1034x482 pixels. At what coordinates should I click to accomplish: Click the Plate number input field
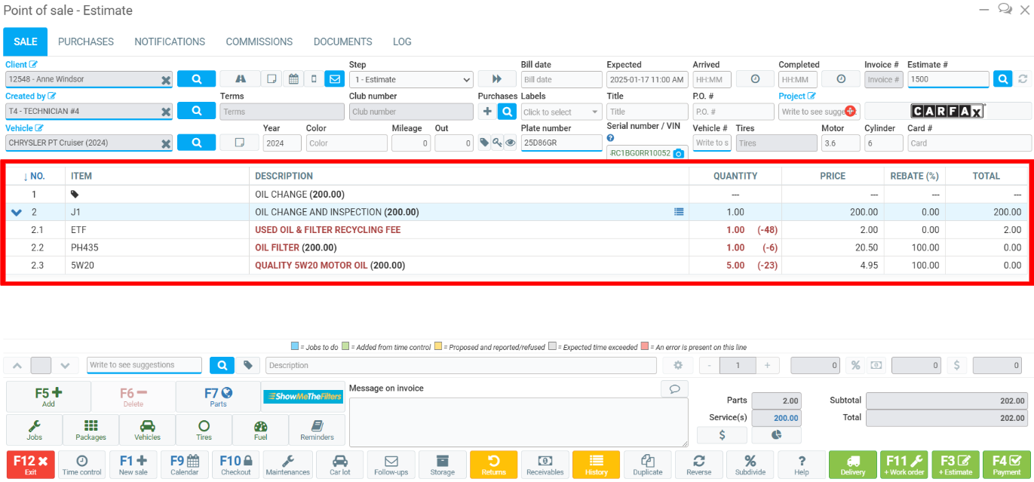click(561, 143)
